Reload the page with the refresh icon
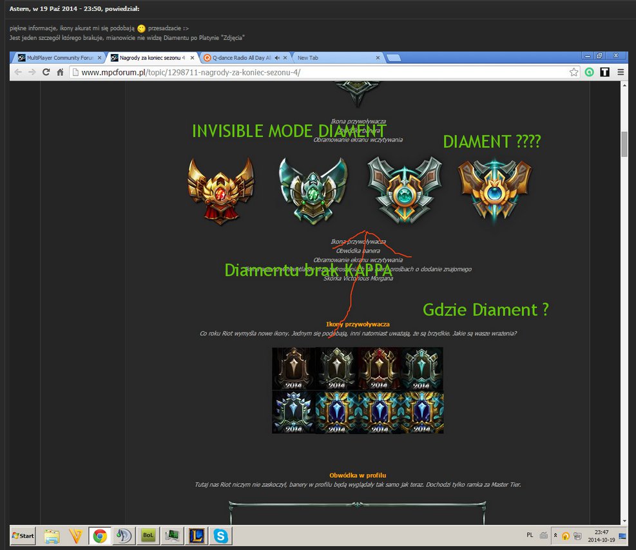 tap(46, 72)
